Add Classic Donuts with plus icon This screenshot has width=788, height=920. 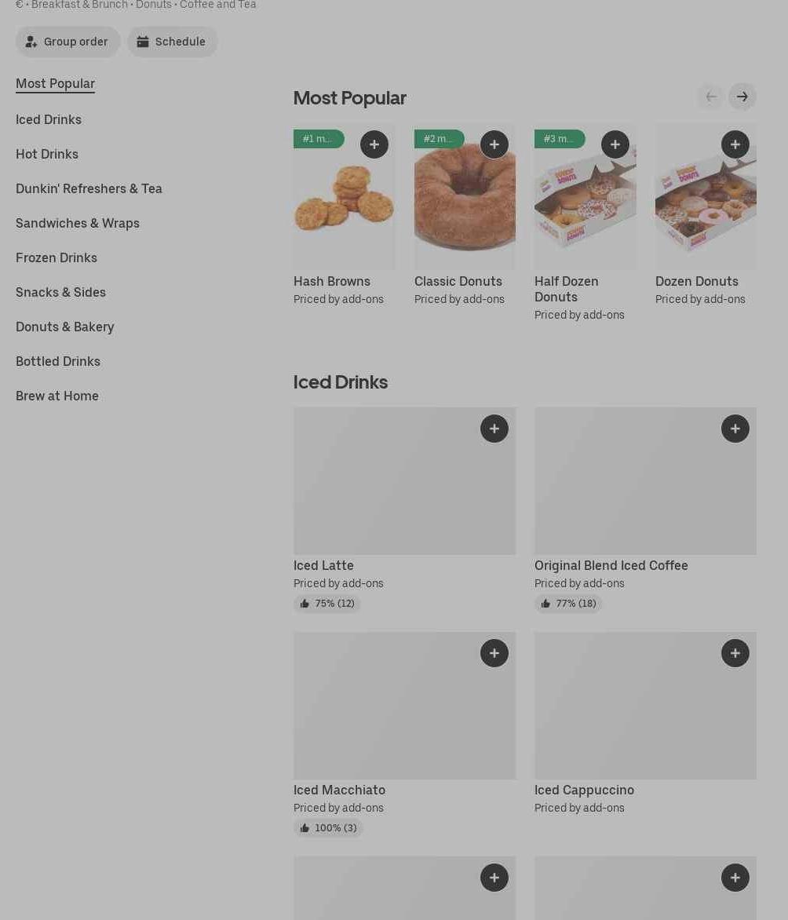pyautogui.click(x=494, y=144)
